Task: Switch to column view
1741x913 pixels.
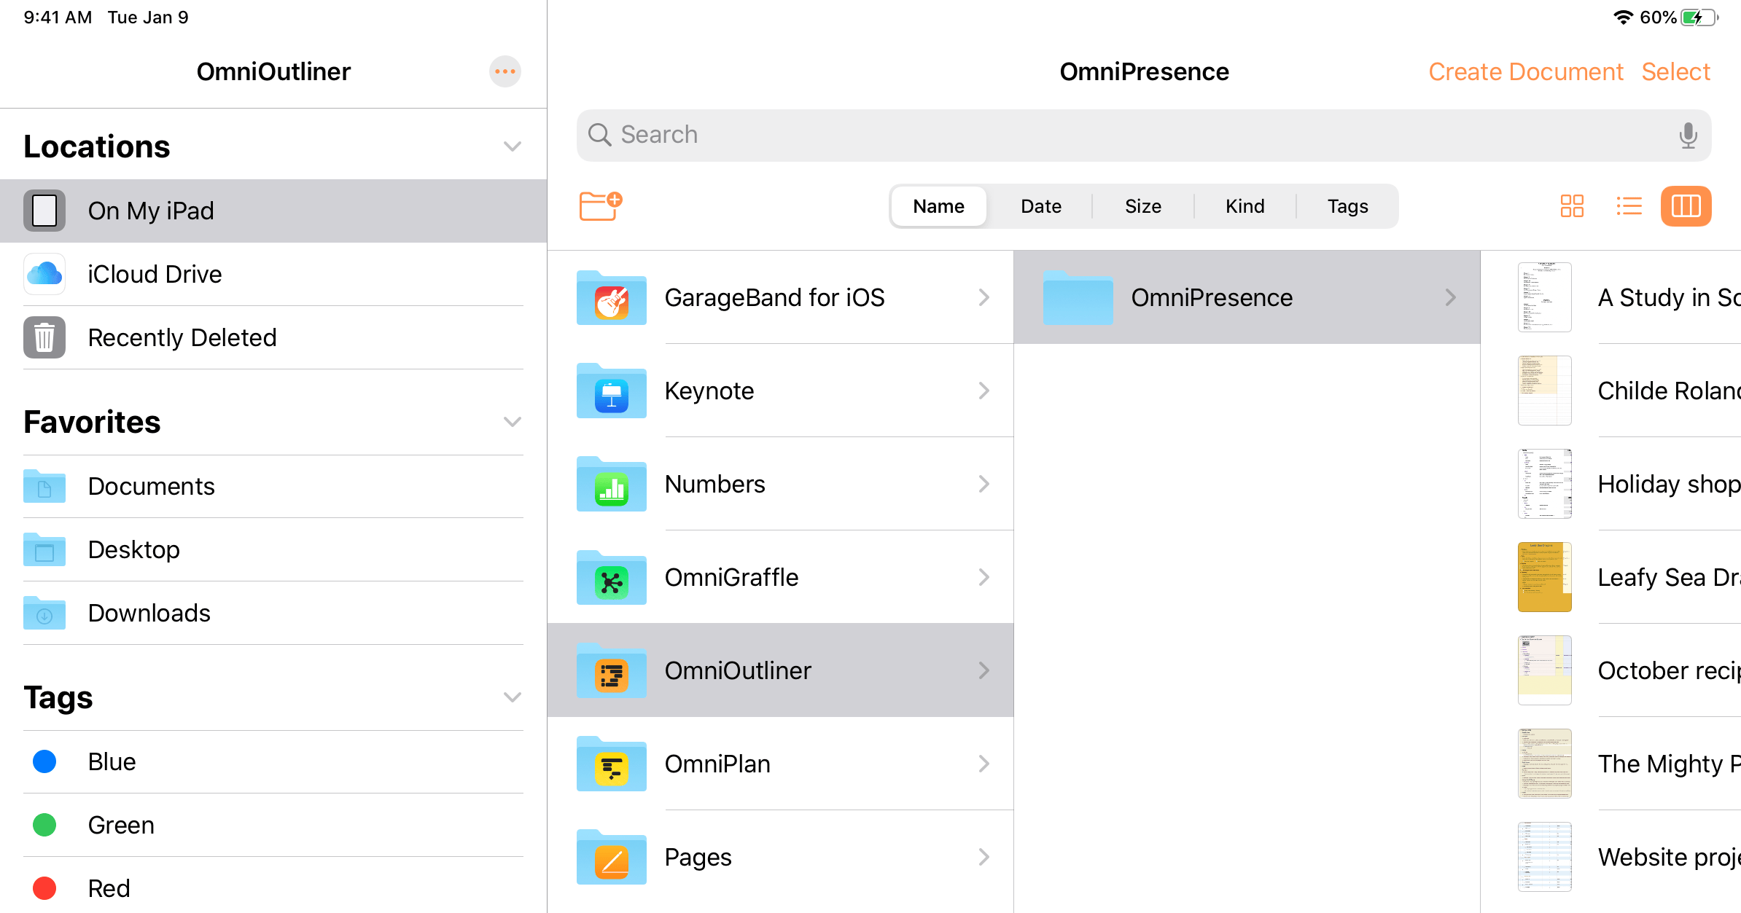Action: (1686, 206)
